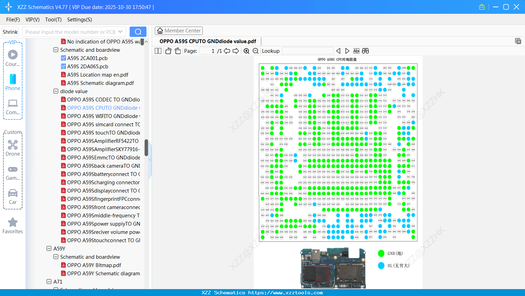This screenshot has width=525, height=296.
Task: Zoom in on the PDF
Action: pos(246,51)
